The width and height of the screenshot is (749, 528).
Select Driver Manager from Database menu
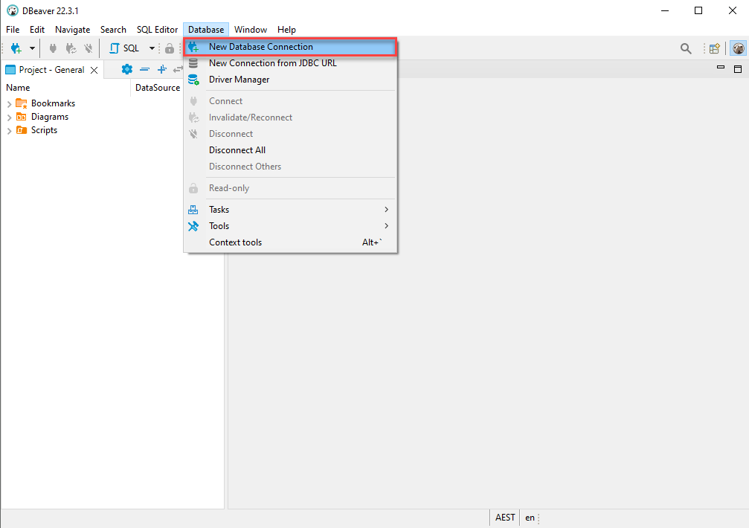[x=239, y=80]
